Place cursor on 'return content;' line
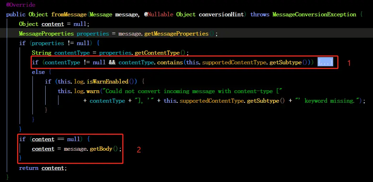373x182 pixels. 43,168
